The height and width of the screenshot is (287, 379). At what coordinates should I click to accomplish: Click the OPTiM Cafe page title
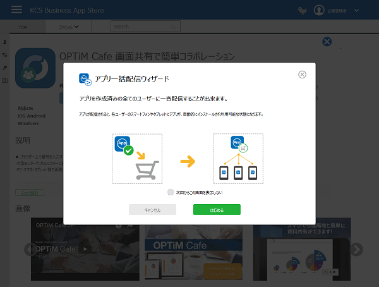(147, 56)
